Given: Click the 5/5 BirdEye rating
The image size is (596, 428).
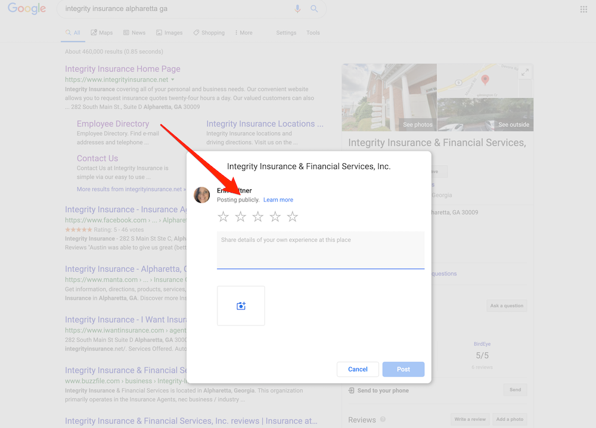Looking at the screenshot, I should tap(482, 355).
